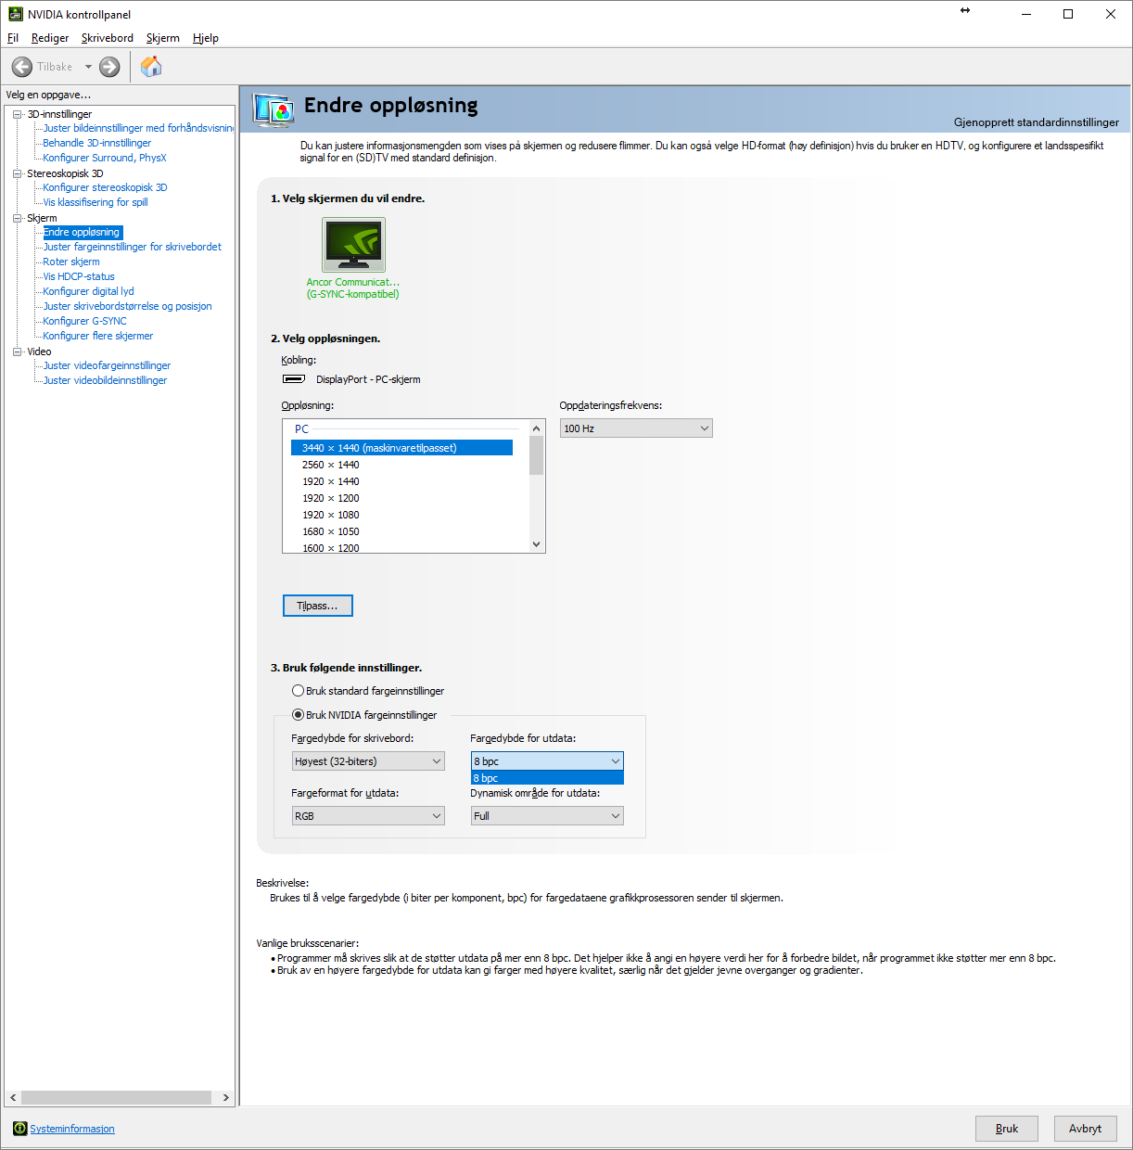Viewport: 1133px width, 1150px height.
Task: Click the Tilbake back arrow icon
Action: (22, 67)
